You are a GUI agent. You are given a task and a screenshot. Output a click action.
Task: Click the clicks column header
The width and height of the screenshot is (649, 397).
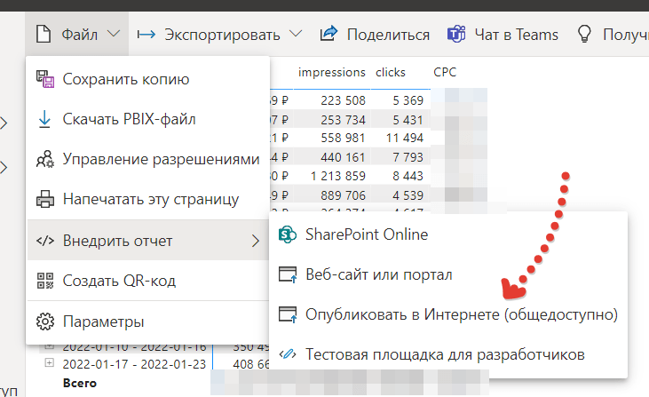(391, 72)
